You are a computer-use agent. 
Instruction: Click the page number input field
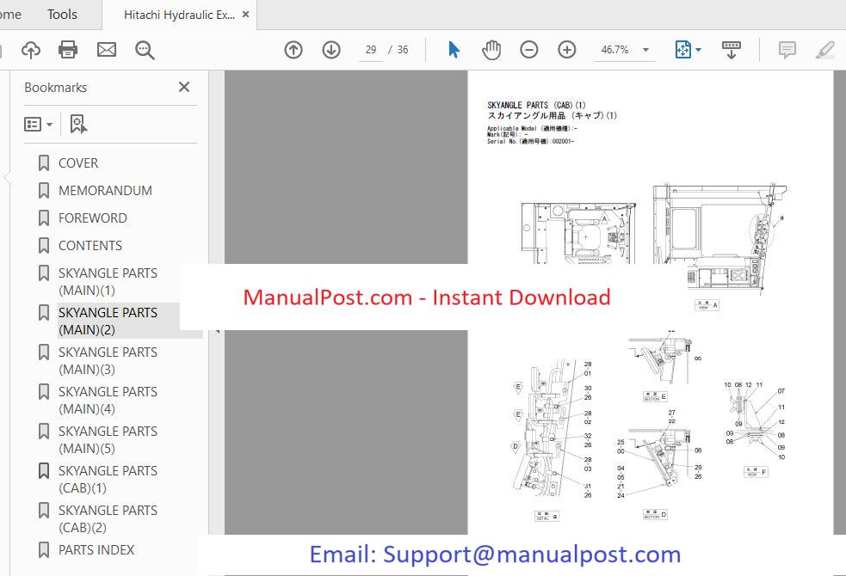click(371, 50)
